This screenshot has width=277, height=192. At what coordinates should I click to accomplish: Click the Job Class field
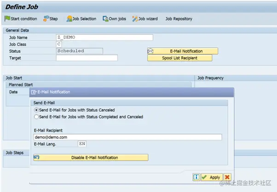click(x=59, y=44)
